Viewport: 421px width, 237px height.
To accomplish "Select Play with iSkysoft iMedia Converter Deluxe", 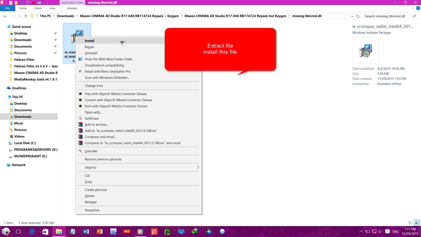I will click(x=139, y=94).
